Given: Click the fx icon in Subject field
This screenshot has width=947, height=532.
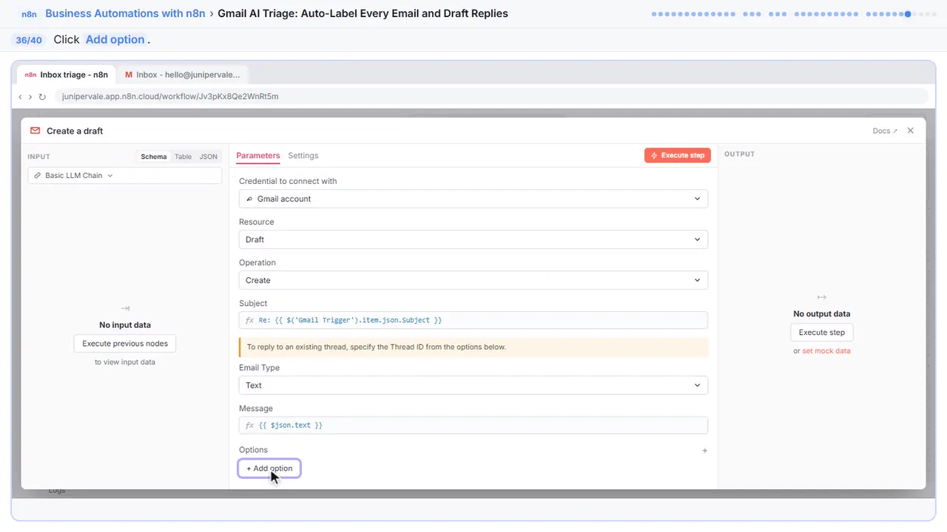Looking at the screenshot, I should [x=250, y=321].
